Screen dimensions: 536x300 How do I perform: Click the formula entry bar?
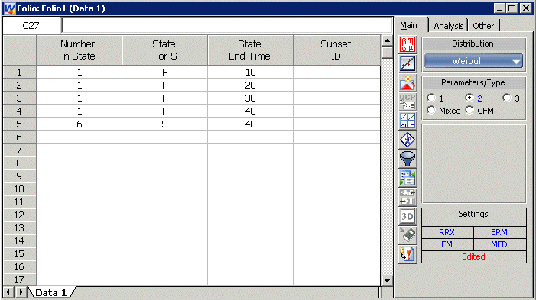point(227,26)
